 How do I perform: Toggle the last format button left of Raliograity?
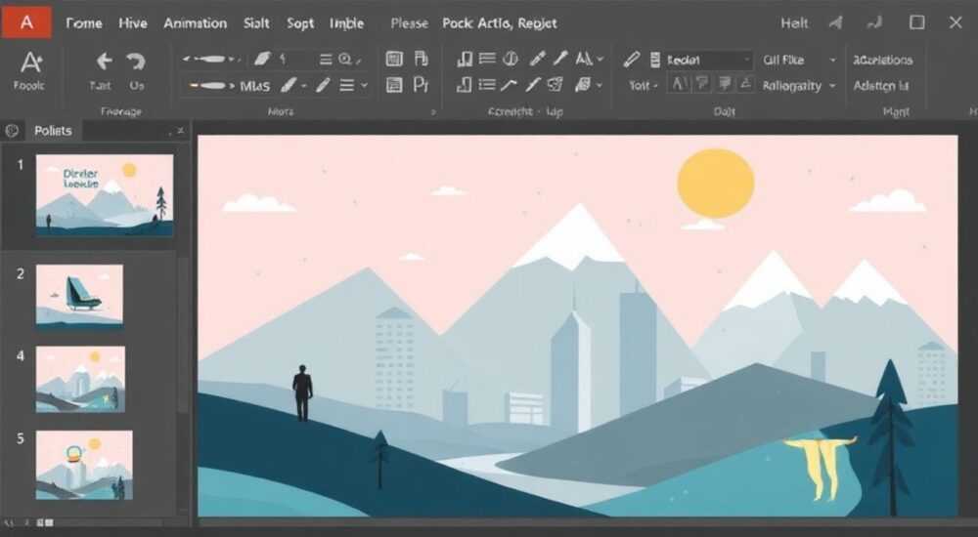coord(746,84)
